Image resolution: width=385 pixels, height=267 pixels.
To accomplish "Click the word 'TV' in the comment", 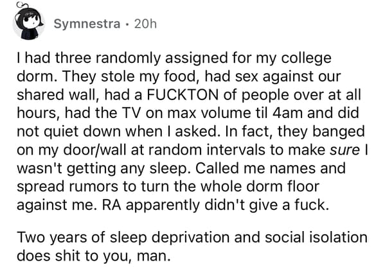I will 132,113.
